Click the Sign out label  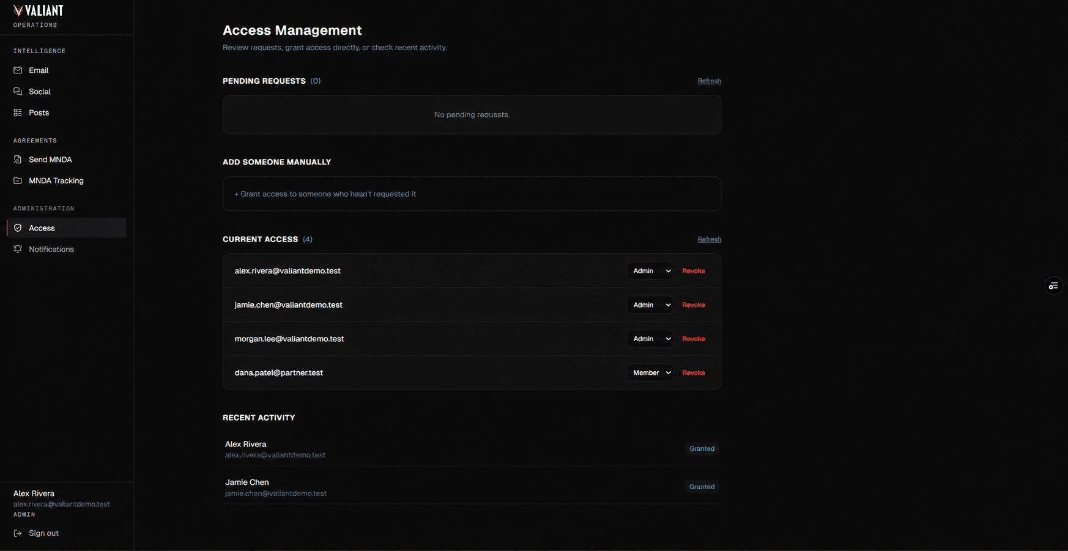[x=43, y=533]
